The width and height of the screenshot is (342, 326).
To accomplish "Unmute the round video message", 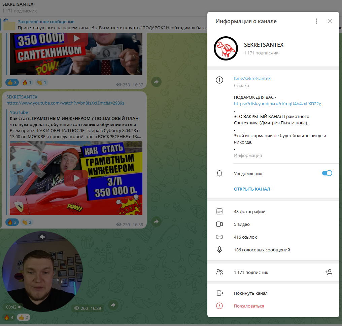I will [42, 237].
